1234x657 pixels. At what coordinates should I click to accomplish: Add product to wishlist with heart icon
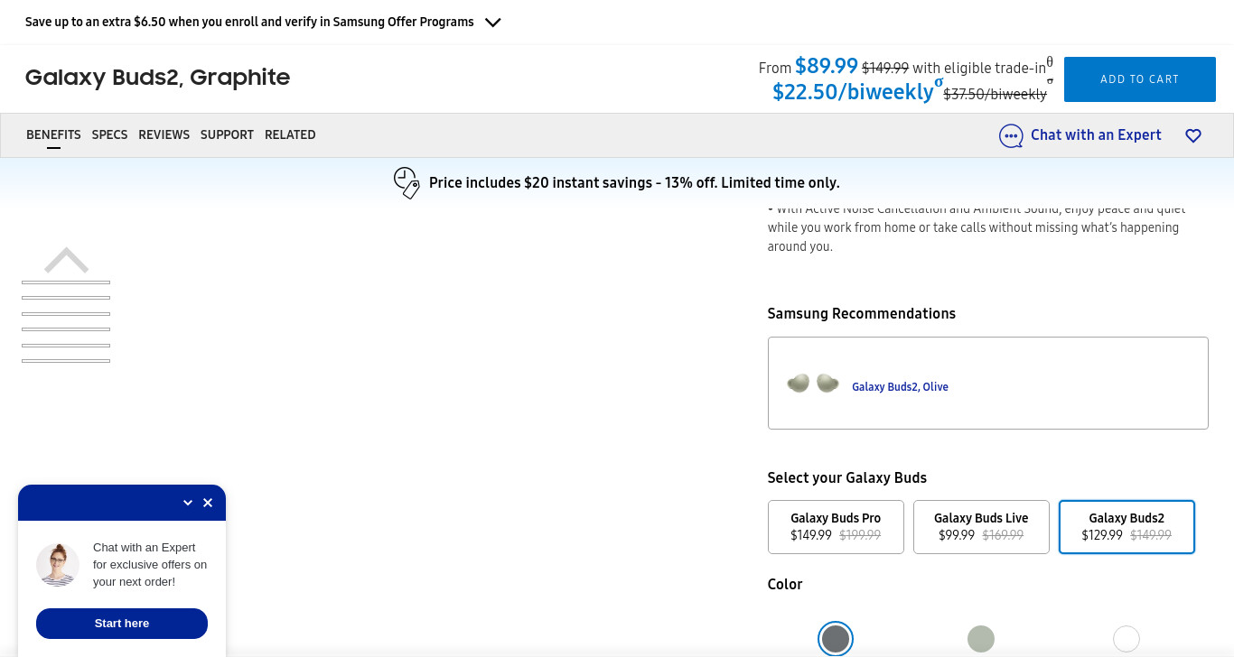(x=1193, y=135)
